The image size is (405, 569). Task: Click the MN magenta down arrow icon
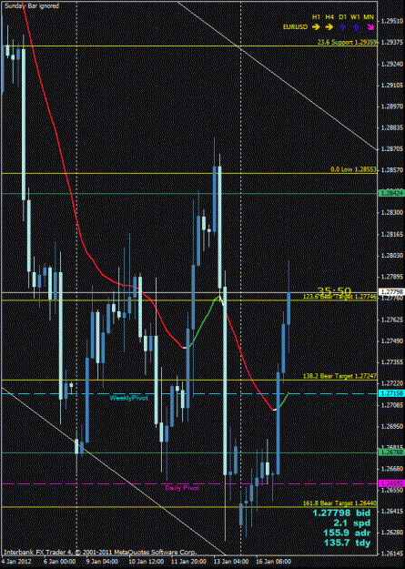[x=370, y=27]
